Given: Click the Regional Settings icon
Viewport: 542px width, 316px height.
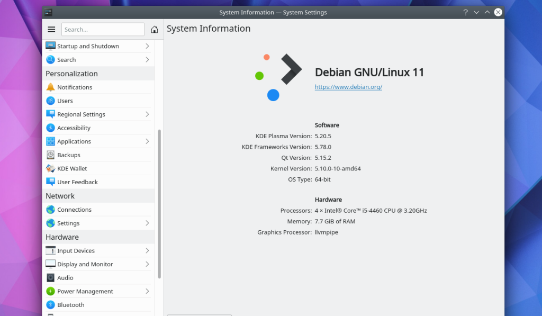Looking at the screenshot, I should tap(50, 114).
